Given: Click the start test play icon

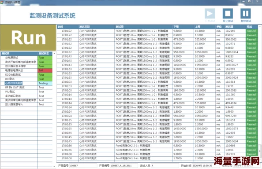Looking at the screenshot, I should point(210,14).
